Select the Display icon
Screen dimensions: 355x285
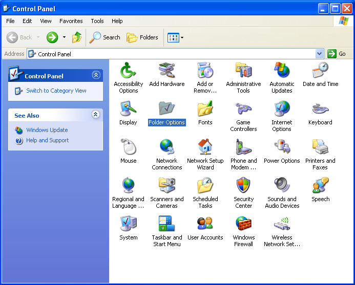point(128,108)
